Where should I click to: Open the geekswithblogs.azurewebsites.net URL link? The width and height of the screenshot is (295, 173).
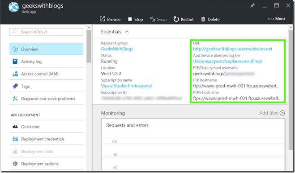233,49
